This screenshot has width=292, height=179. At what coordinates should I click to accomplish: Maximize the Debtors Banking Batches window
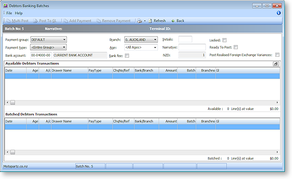267,6
